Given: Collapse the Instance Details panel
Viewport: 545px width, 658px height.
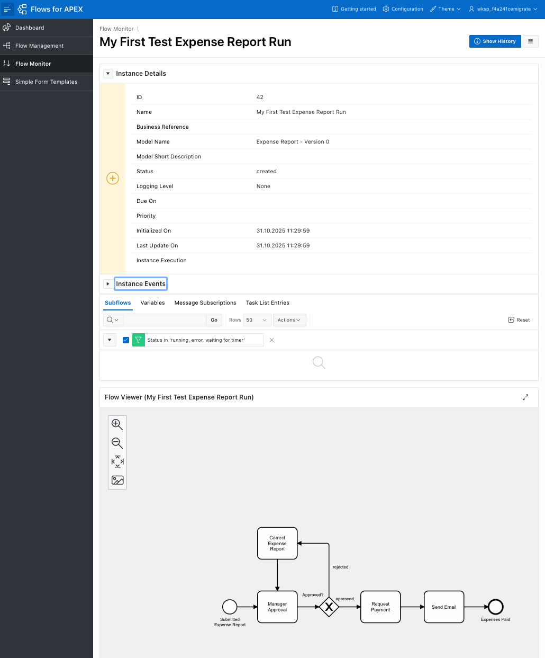Looking at the screenshot, I should coord(108,73).
